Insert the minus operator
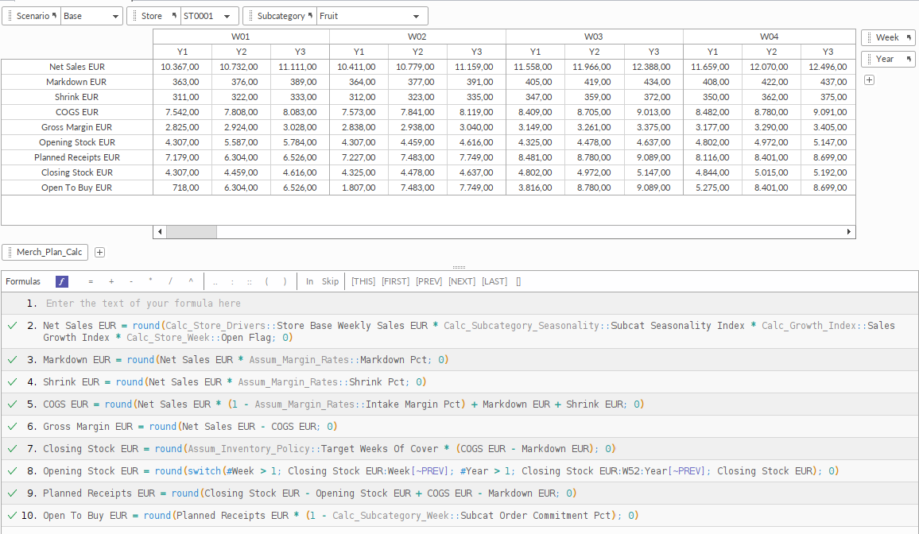The image size is (919, 534). tap(131, 281)
